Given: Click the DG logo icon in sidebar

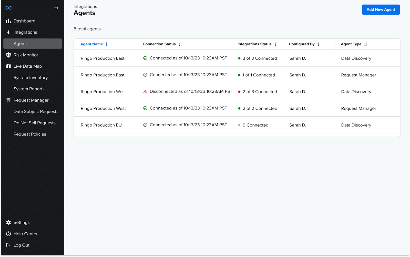Looking at the screenshot, I should point(8,8).
